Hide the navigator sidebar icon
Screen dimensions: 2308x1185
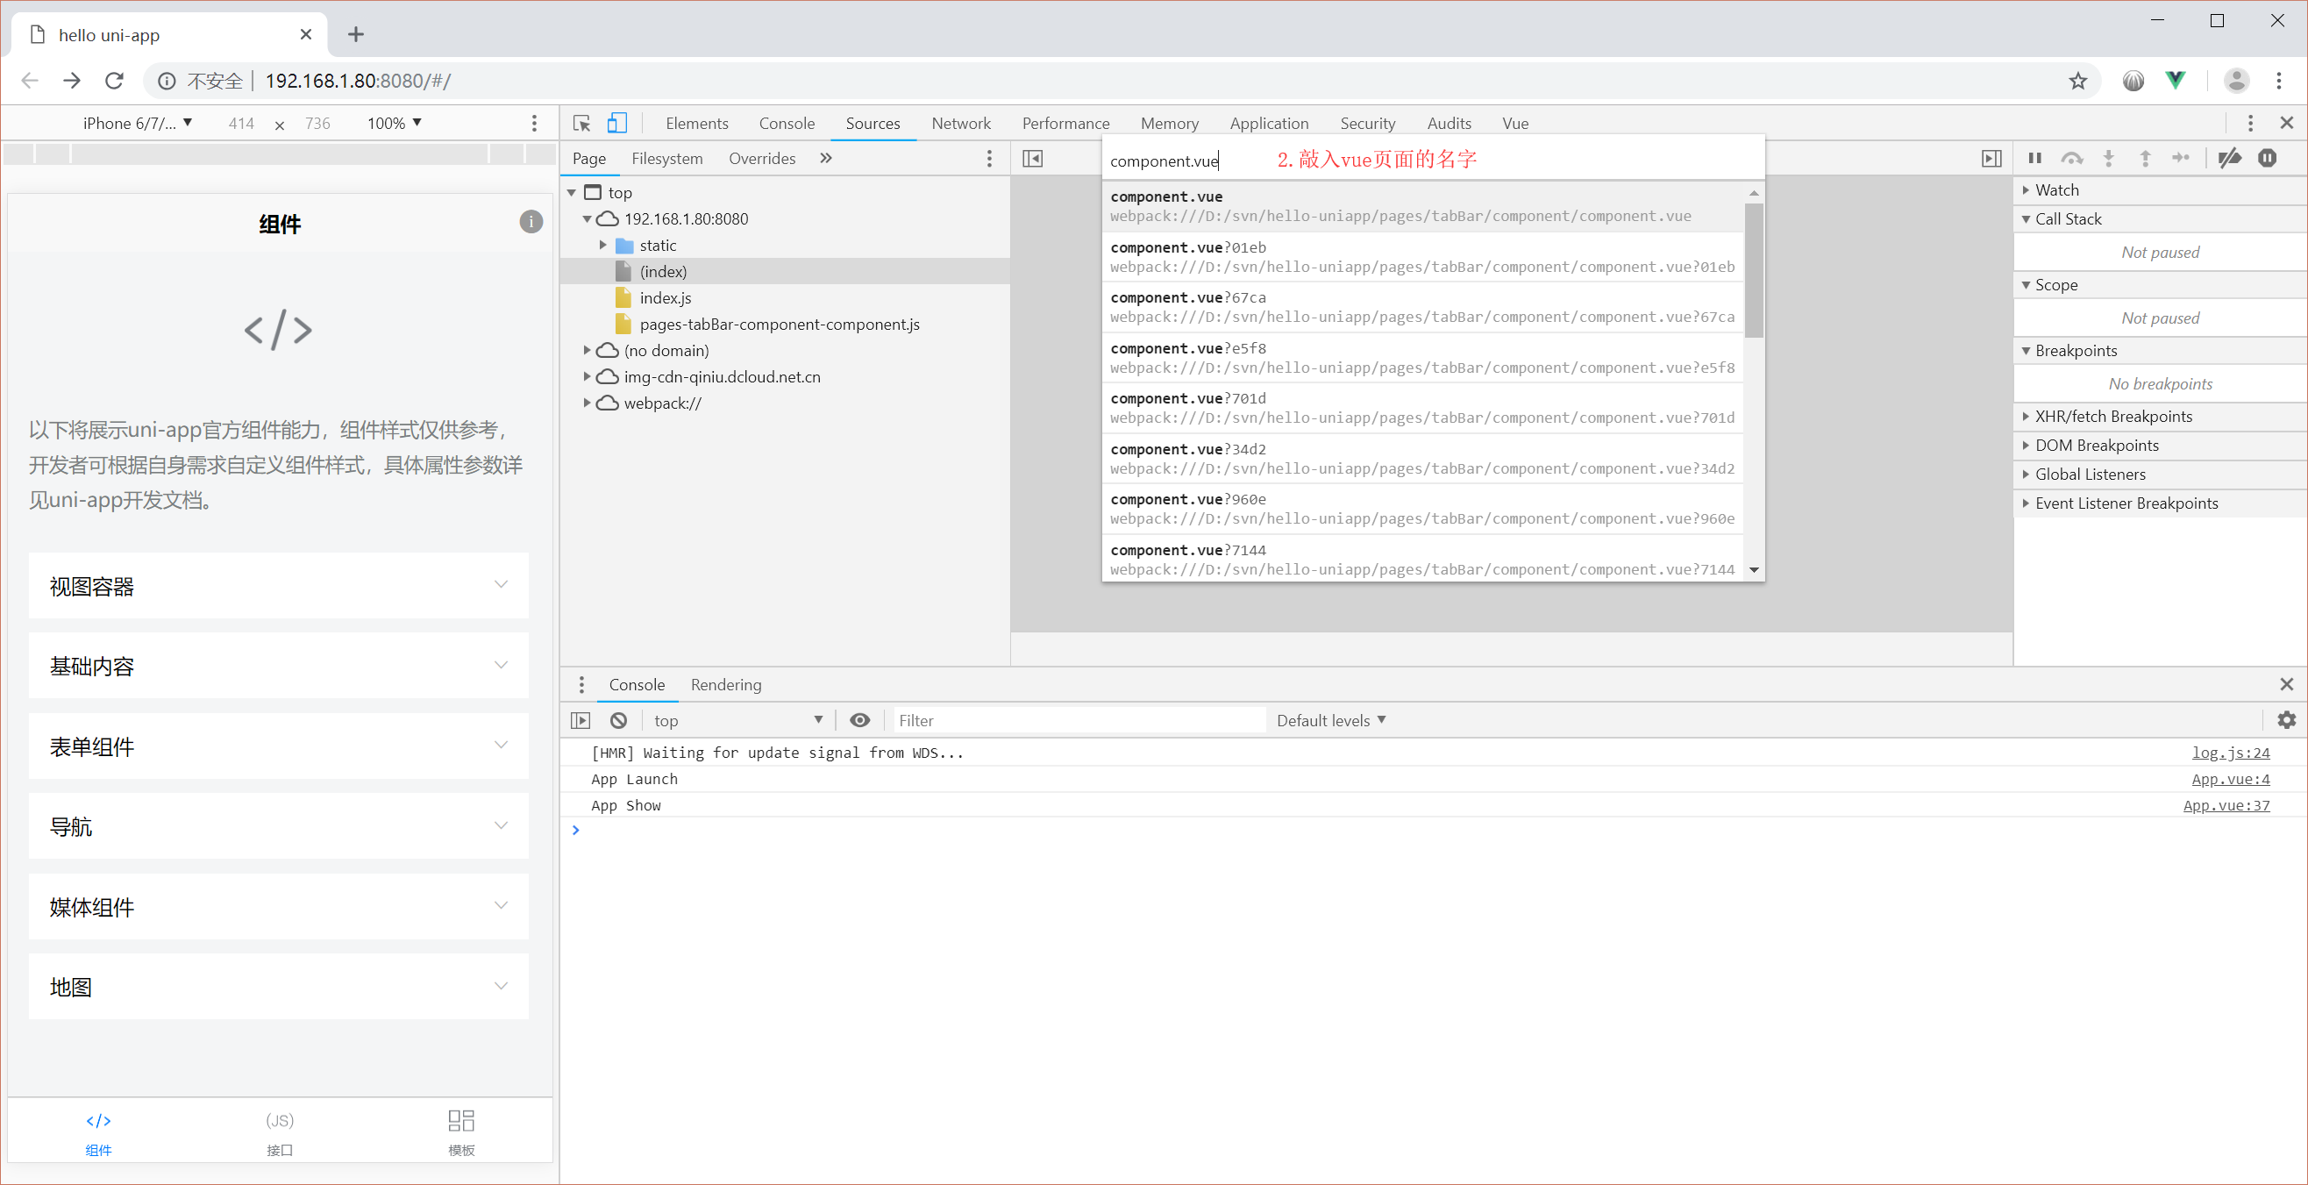(1032, 159)
